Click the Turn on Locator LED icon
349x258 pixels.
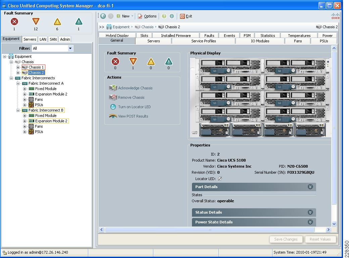coord(113,107)
